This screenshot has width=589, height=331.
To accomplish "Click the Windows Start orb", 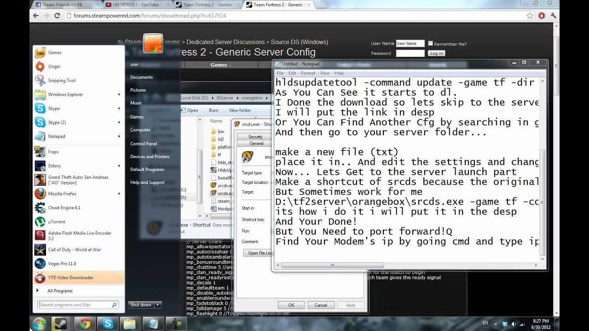I will click(x=39, y=324).
